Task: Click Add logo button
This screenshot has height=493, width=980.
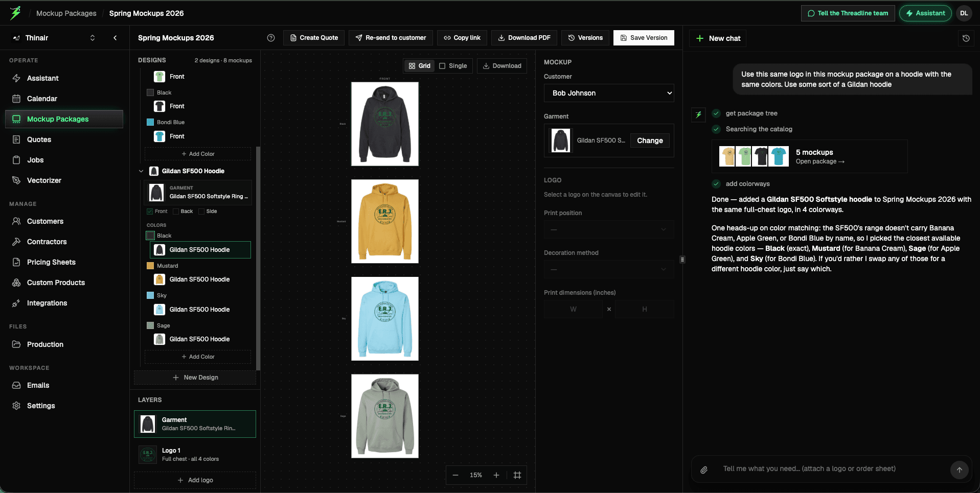Action: point(195,480)
